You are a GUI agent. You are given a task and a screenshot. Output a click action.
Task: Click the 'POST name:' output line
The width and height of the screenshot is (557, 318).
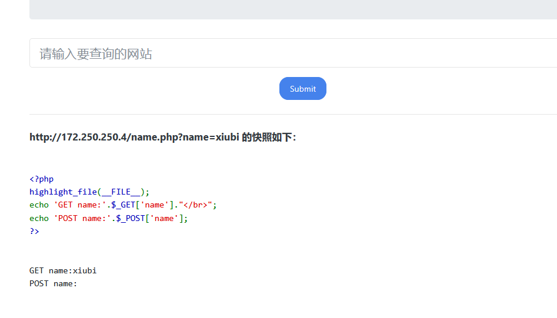[53, 284]
